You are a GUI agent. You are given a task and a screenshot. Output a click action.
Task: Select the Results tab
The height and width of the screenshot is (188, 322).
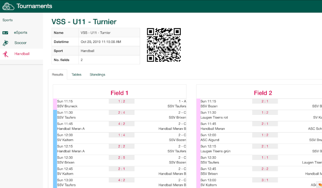click(x=58, y=75)
